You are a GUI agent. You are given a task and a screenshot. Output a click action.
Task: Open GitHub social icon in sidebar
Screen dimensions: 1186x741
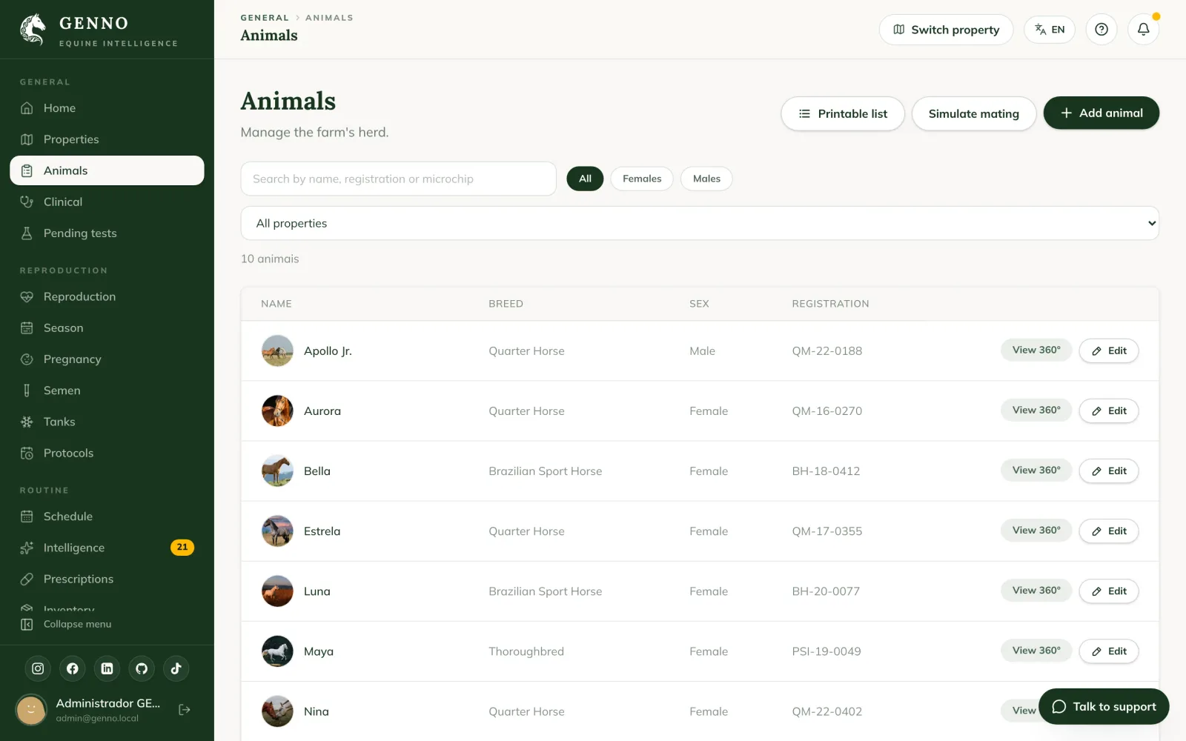[x=142, y=668]
